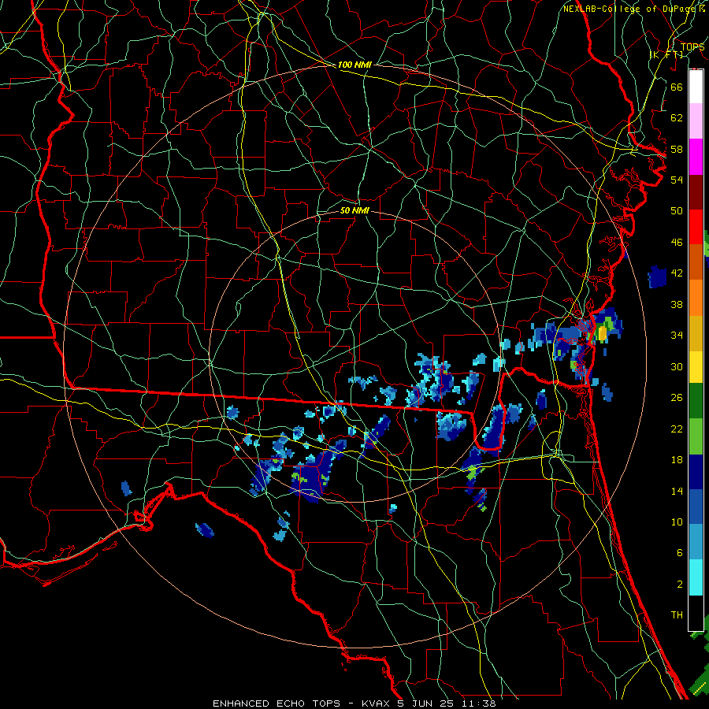Click the 'NEXLAB-College of DuPage' credit text
The width and height of the screenshot is (709, 709).
pos(629,9)
